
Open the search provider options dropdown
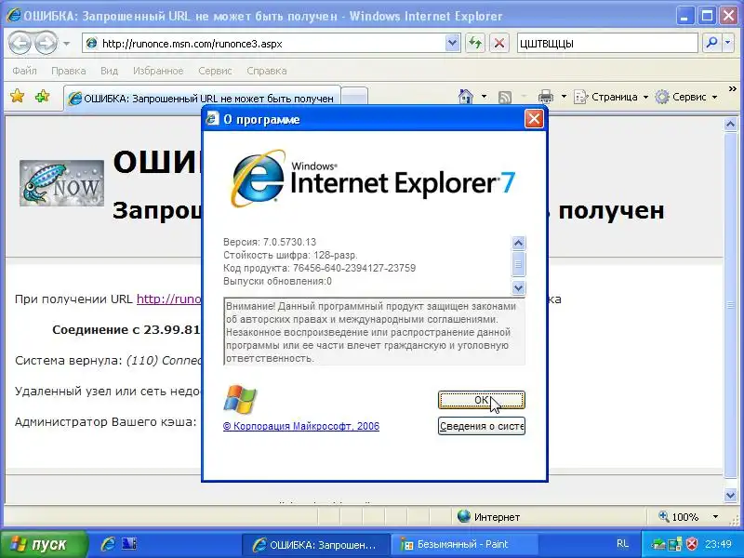click(728, 43)
